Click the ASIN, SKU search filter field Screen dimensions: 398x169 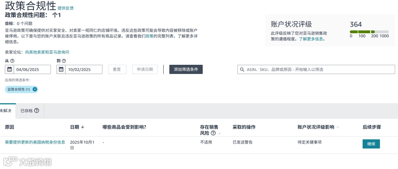tap(316, 70)
